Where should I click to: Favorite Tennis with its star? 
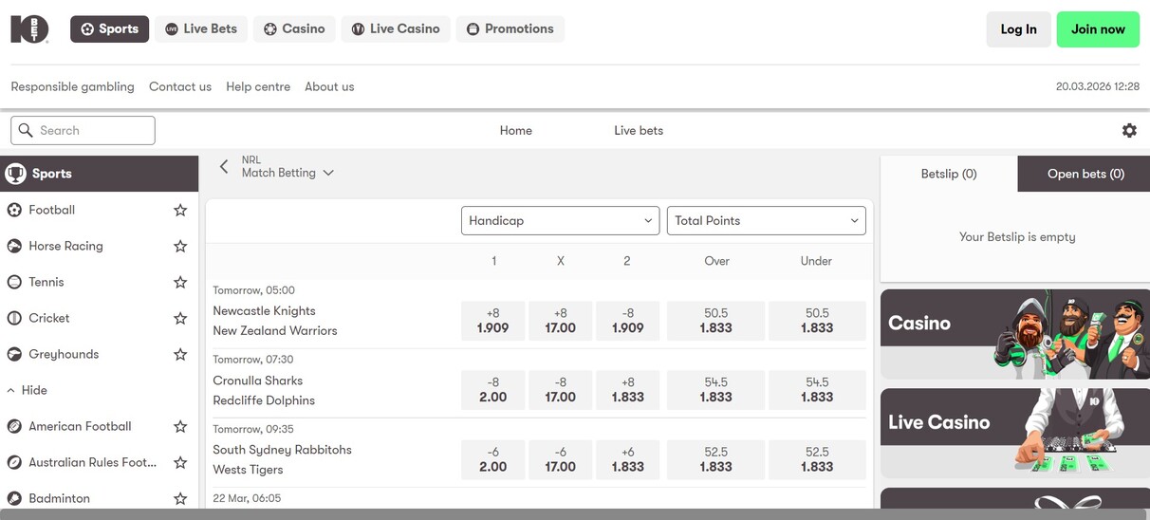[180, 282]
